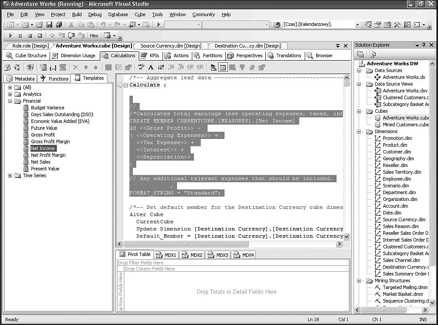Select the Gross Profit Margin template
The height and width of the screenshot is (325, 438).
tap(50, 142)
